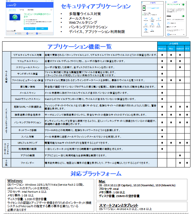Image resolution: width=192 pixels, height=214 pixels.
Task: Click the アプリの制限 feature cell
Action: click(x=28, y=155)
